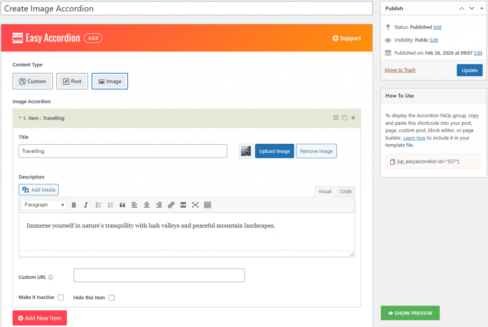Copy the sp_easyaccordion shortcode with the clipboard icon
The width and height of the screenshot is (488, 327).
pyautogui.click(x=392, y=161)
